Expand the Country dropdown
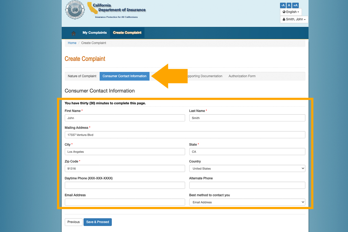Screen dimensions: 348x232 247,169
